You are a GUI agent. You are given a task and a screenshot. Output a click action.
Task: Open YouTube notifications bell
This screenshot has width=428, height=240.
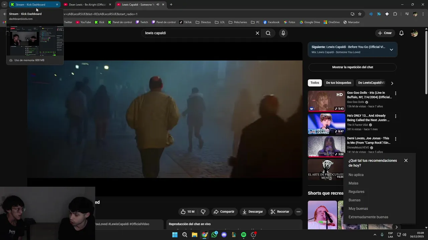[x=402, y=33]
